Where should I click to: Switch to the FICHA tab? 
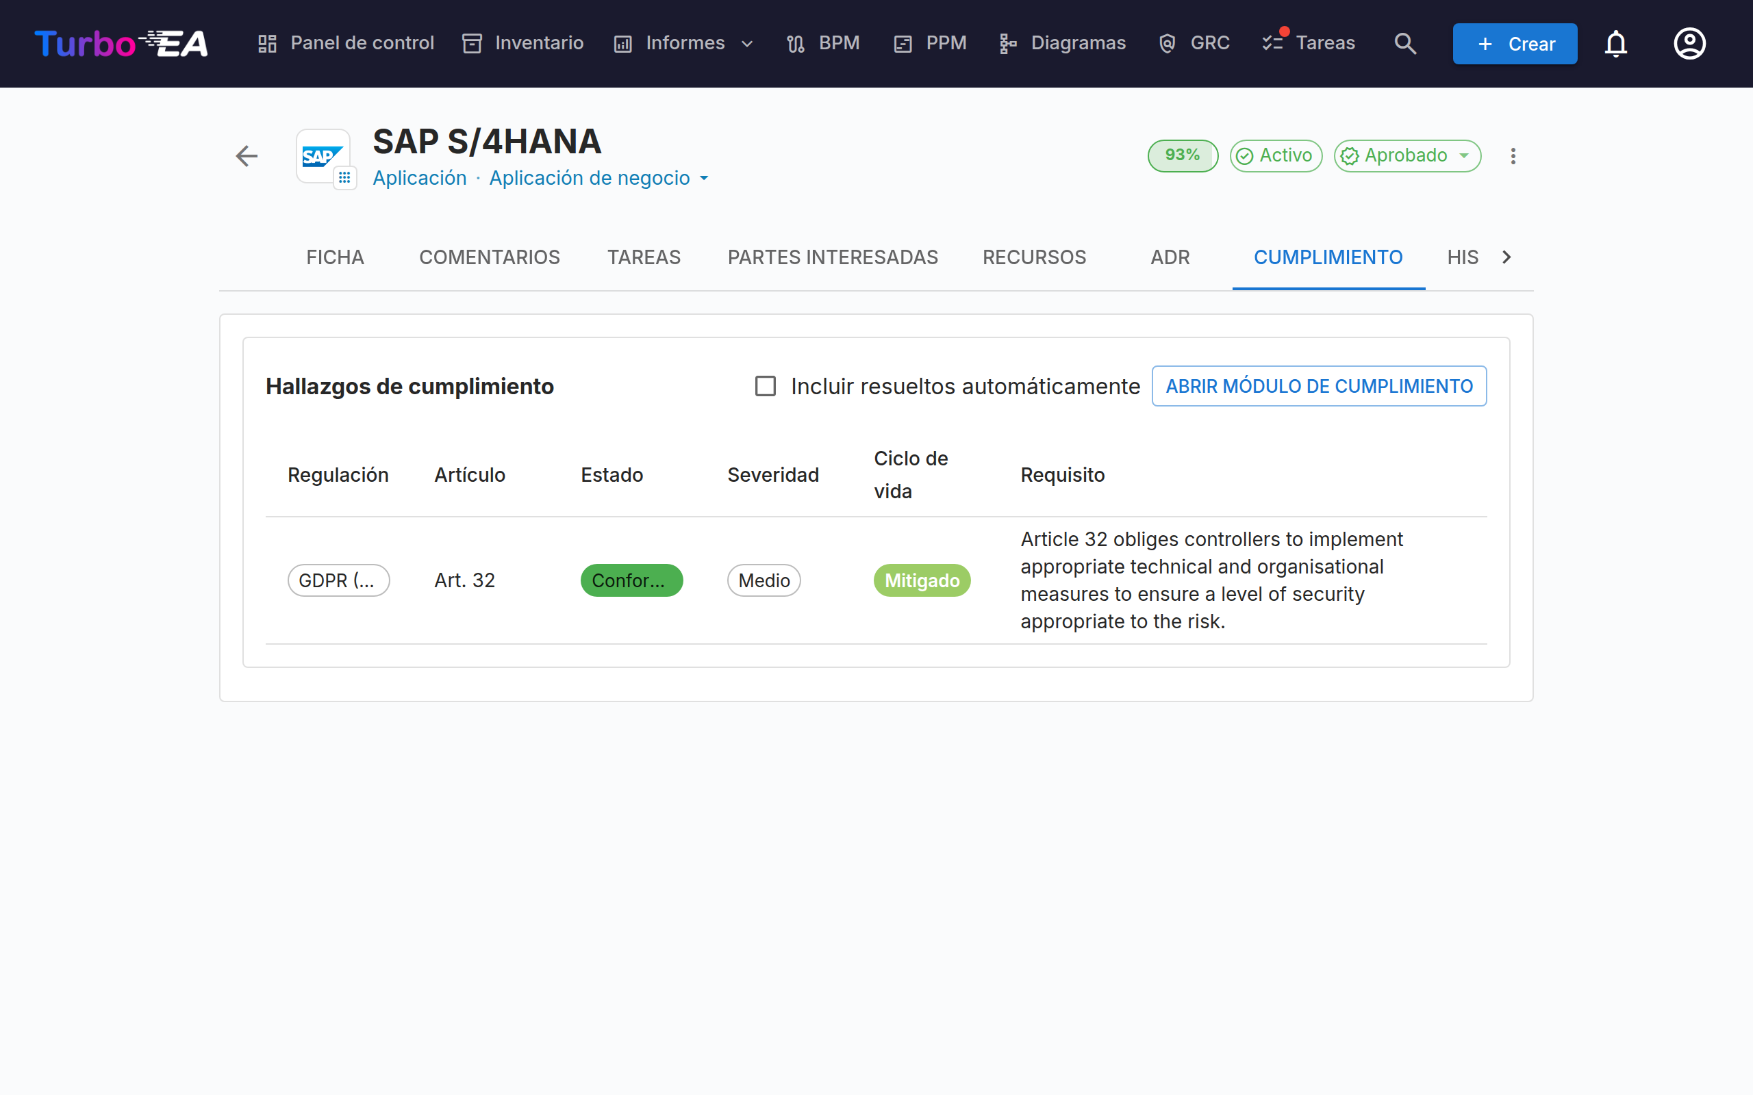335,257
